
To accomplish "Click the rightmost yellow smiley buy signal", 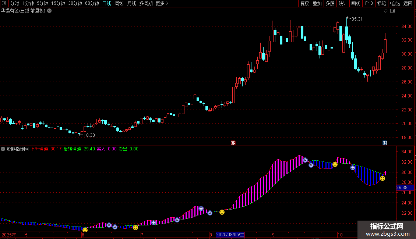I will pos(382,178).
